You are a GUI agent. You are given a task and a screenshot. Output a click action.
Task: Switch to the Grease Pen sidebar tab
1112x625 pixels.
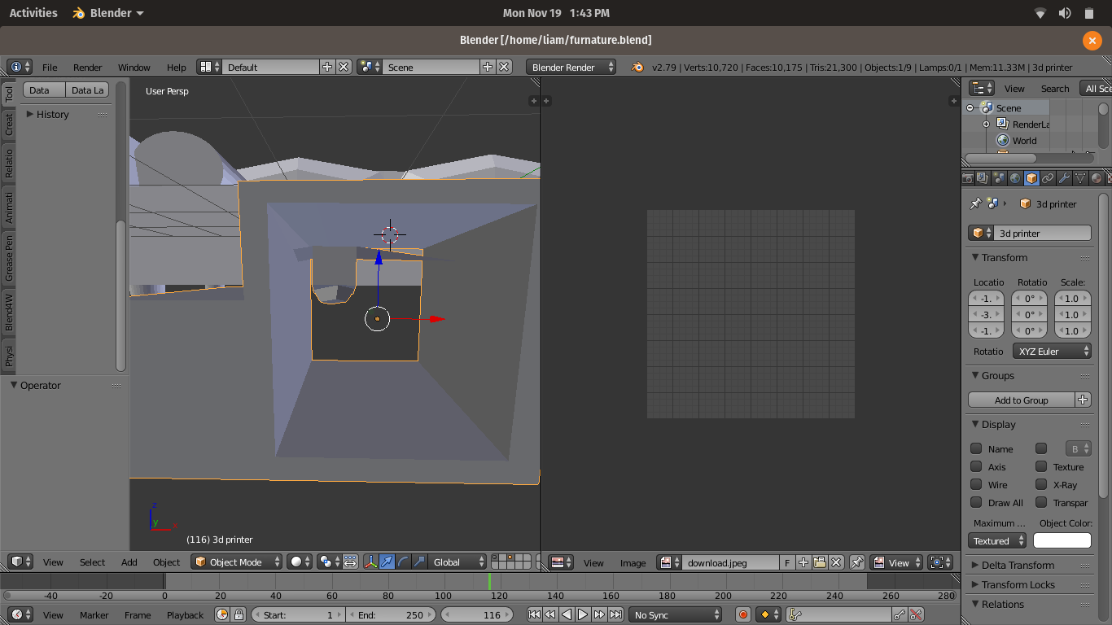click(9, 258)
